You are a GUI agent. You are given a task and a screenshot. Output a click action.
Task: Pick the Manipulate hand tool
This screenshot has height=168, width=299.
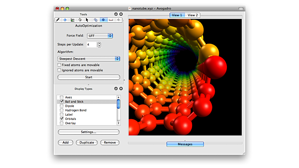click(80, 19)
